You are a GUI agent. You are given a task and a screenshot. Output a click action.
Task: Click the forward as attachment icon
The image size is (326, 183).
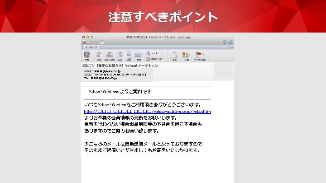[129, 59]
